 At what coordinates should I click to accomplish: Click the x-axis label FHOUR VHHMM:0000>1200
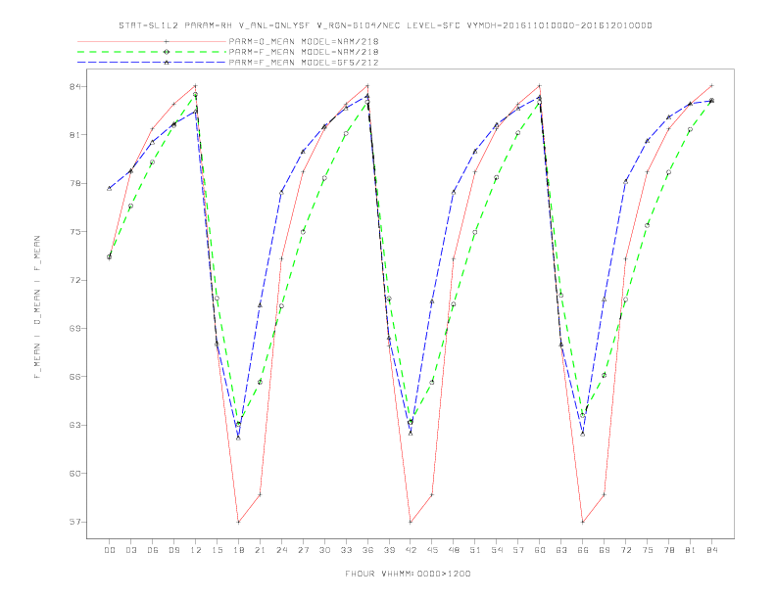pos(408,574)
